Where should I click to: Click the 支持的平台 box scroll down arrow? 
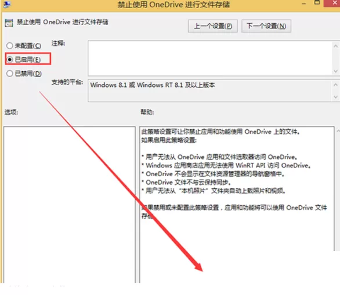[x=335, y=97]
